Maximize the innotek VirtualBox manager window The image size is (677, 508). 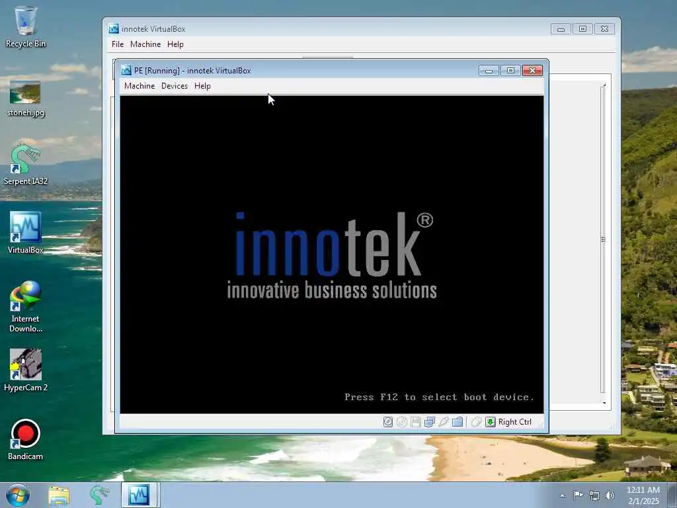tap(582, 29)
